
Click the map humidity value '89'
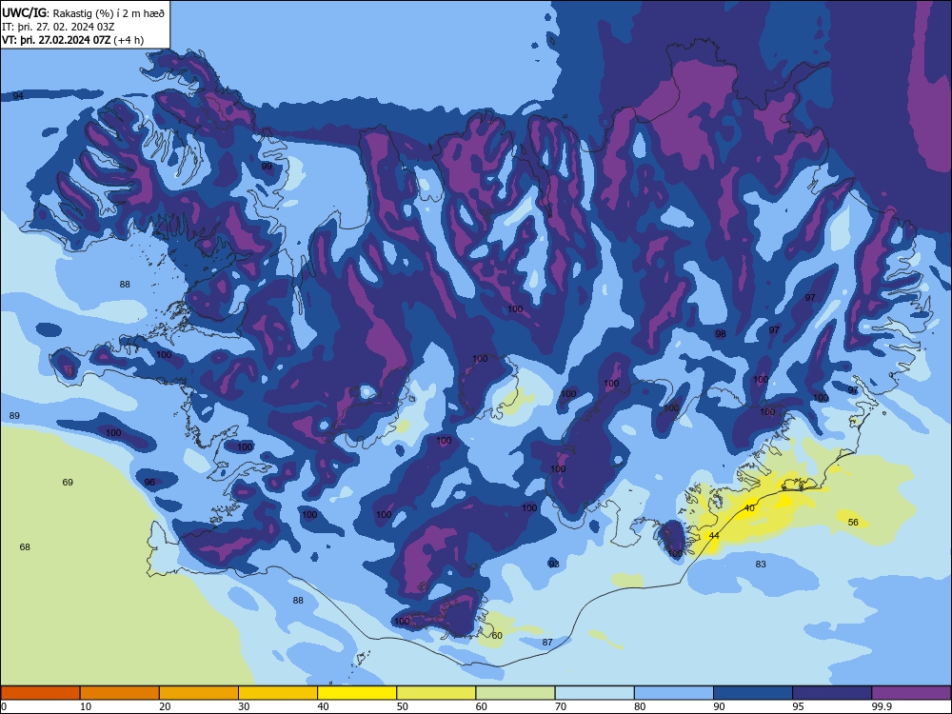pos(14,416)
